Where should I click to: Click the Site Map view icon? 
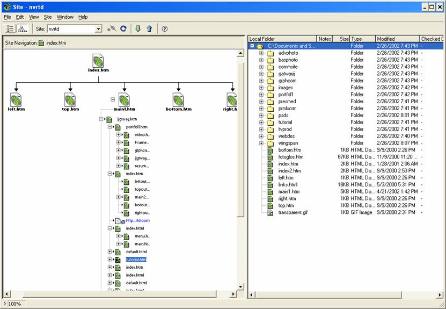tap(22, 29)
